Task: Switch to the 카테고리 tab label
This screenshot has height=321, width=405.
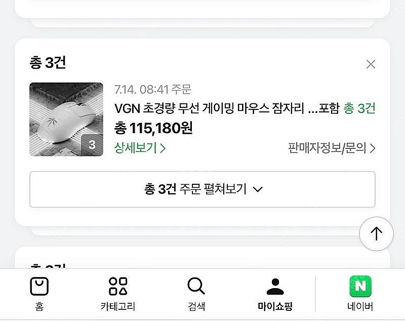Action: coord(118,306)
